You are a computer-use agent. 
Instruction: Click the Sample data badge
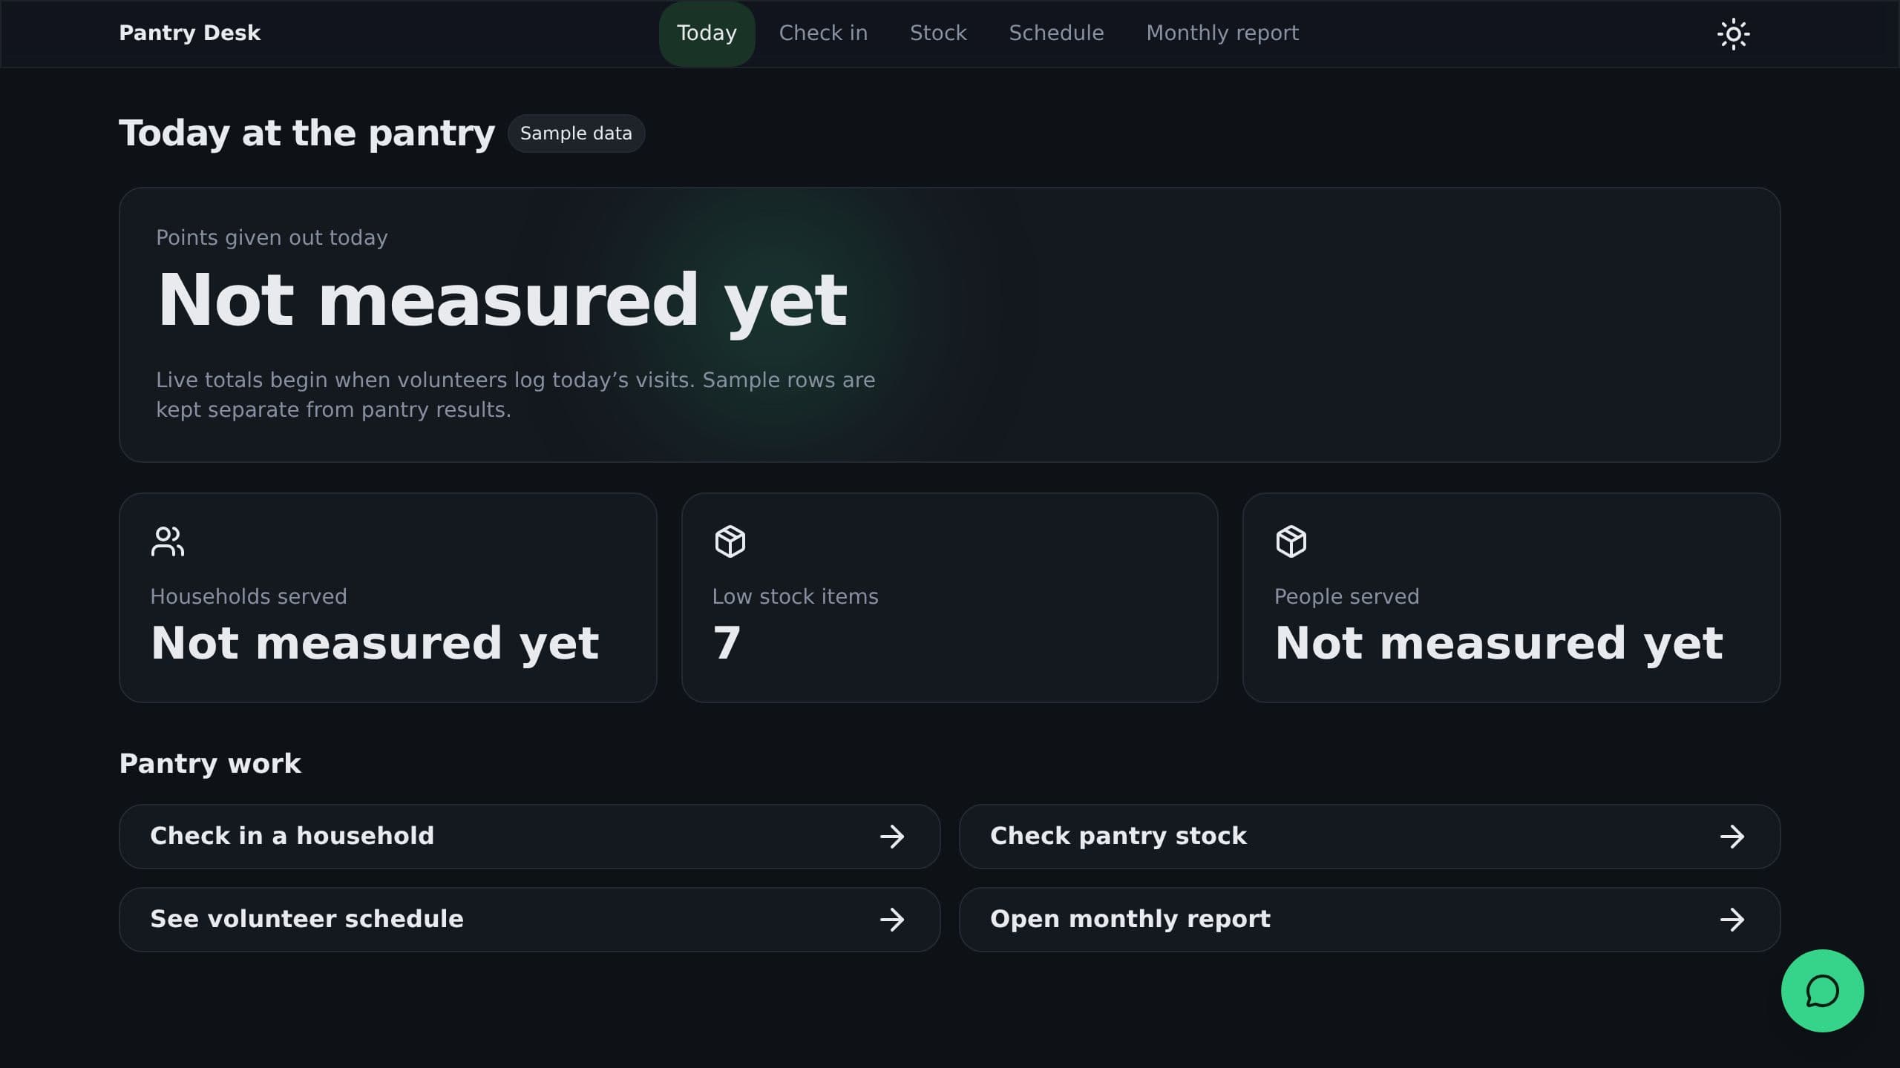(x=576, y=133)
